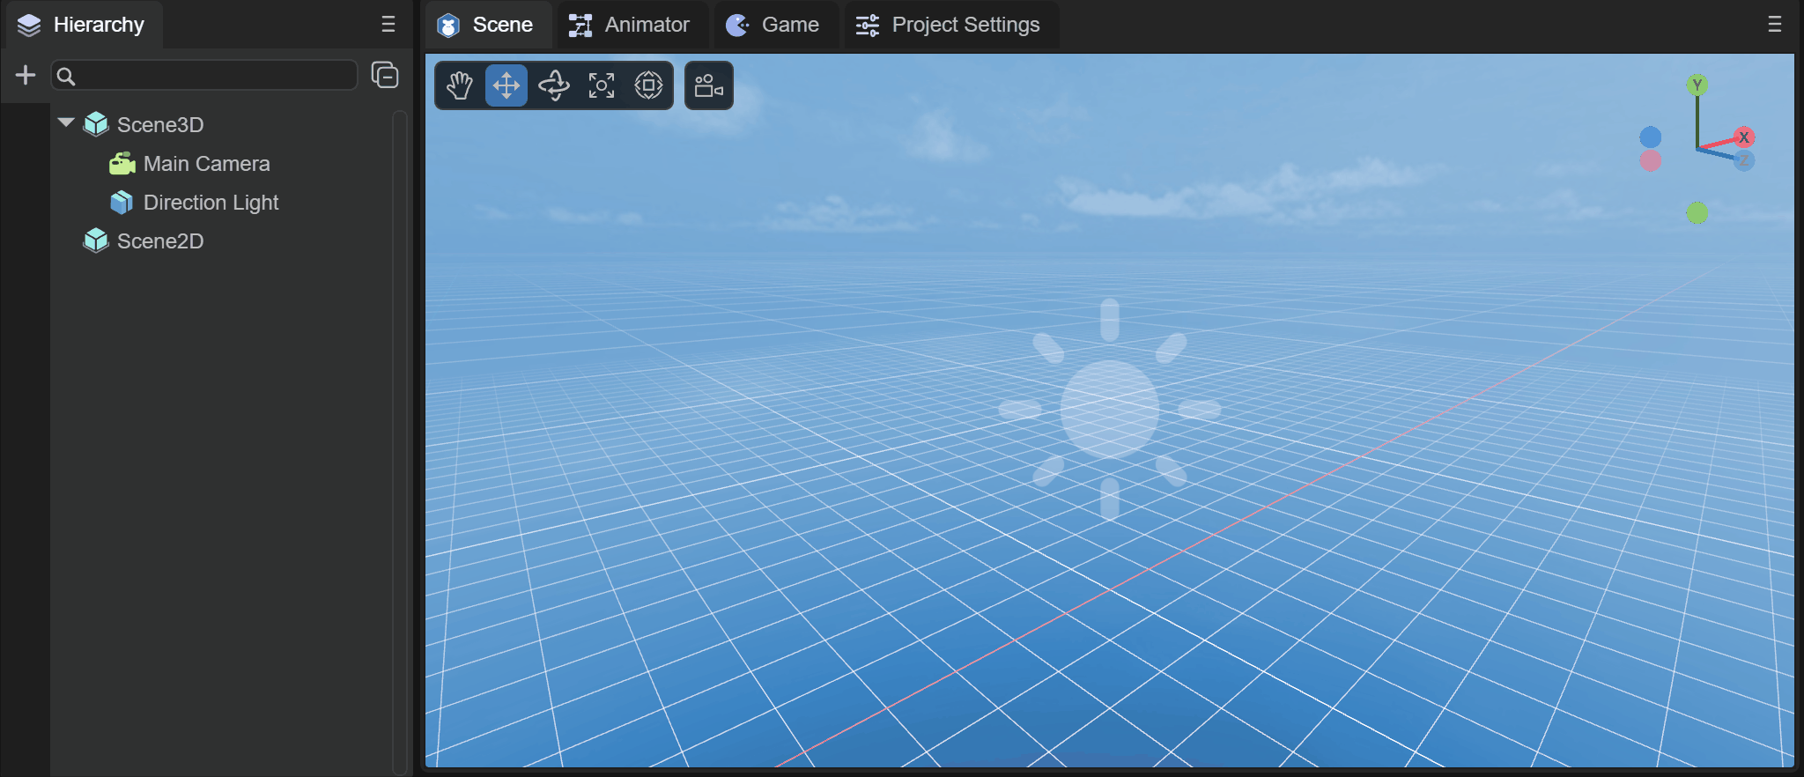
Task: Click the Z axis on orientation gizmo
Action: coord(1744,160)
